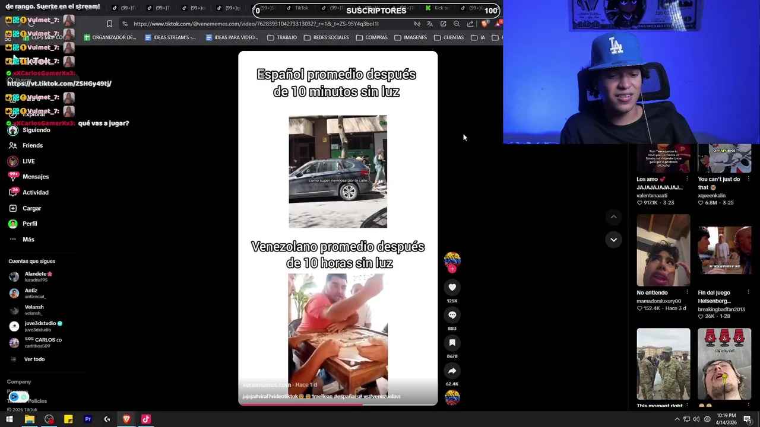Viewport: 760px width, 427px height.
Task: Click the zoom magnifier icon in address bar
Action: pos(457,24)
